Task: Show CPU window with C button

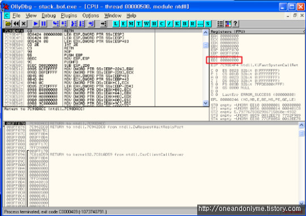Action: [161, 24]
